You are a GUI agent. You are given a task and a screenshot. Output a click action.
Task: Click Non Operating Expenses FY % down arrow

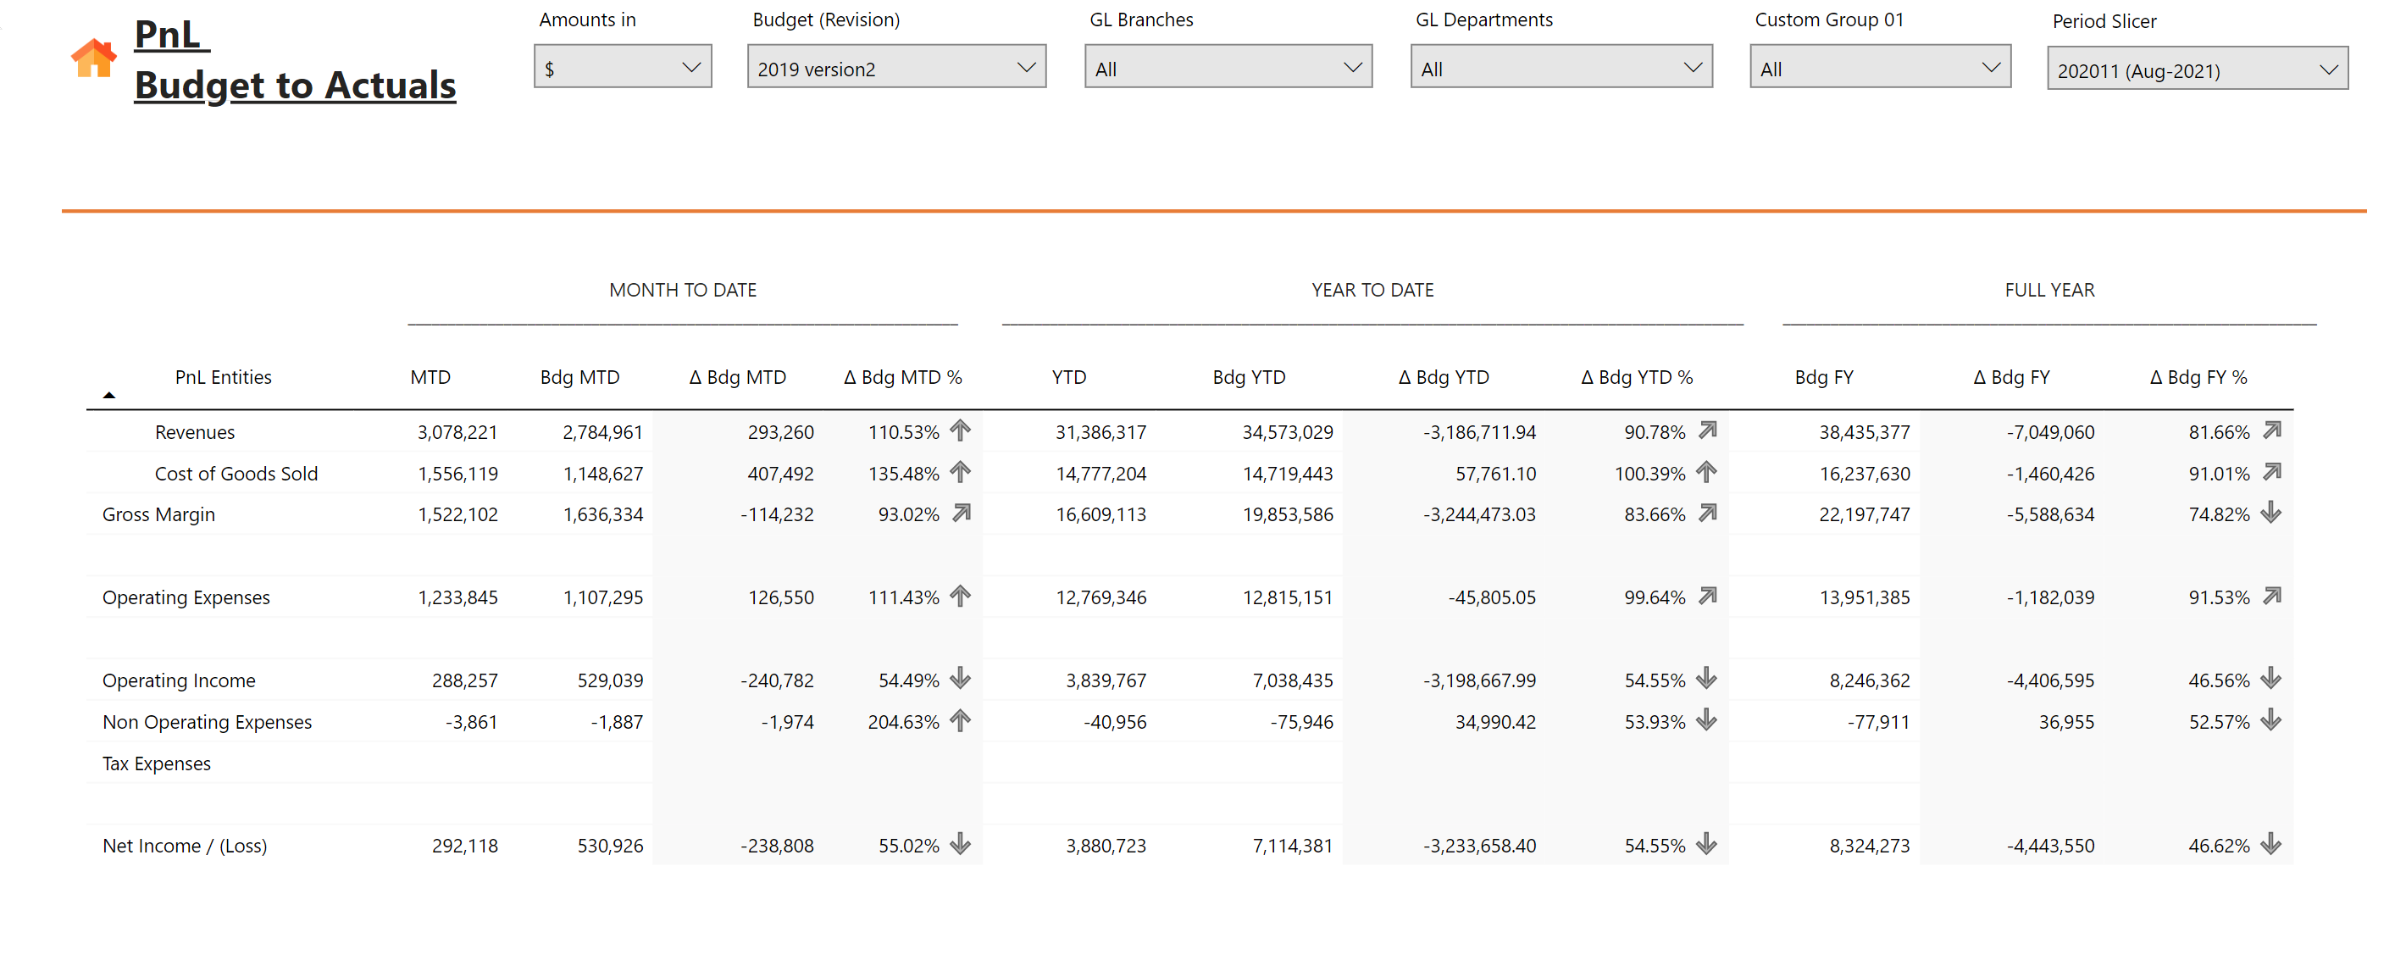pyautogui.click(x=2271, y=720)
